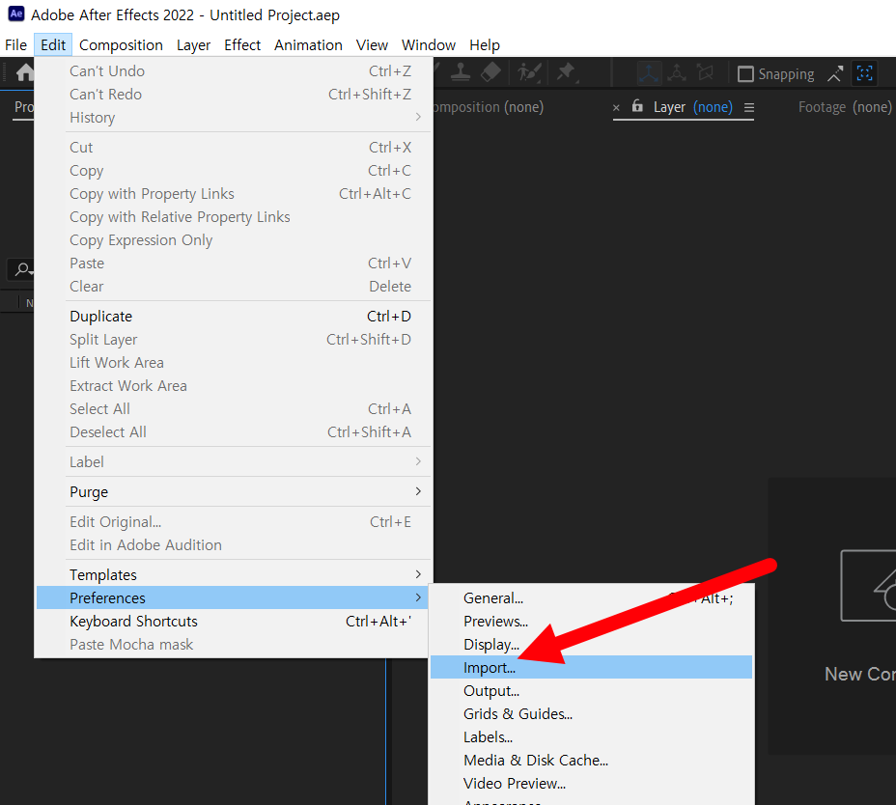Close the open Edit menu
Screen dimensions: 896x805
point(53,45)
